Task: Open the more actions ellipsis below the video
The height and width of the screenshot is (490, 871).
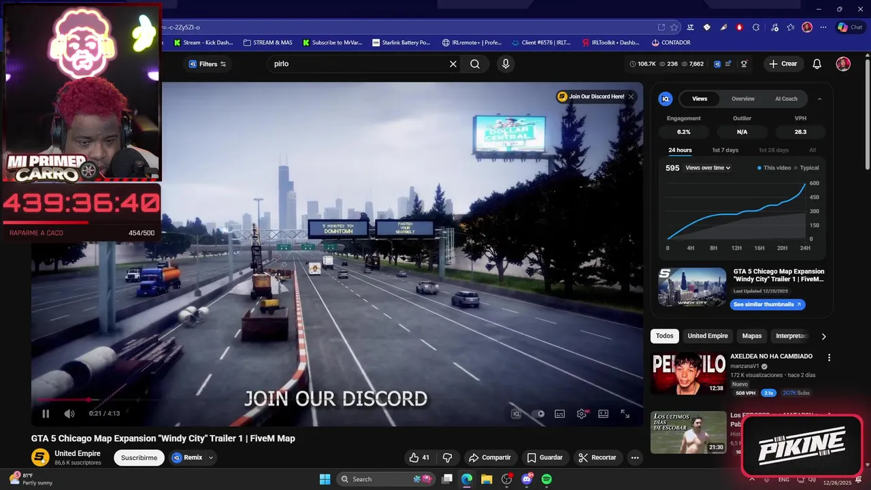Action: [x=635, y=457]
